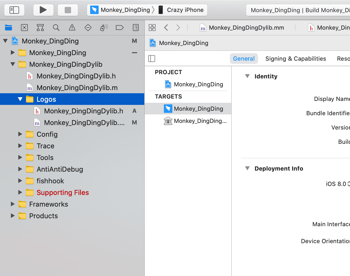Select the truncated Monkey_DingDing... library target
The height and width of the screenshot is (276, 350).
pyautogui.click(x=188, y=121)
